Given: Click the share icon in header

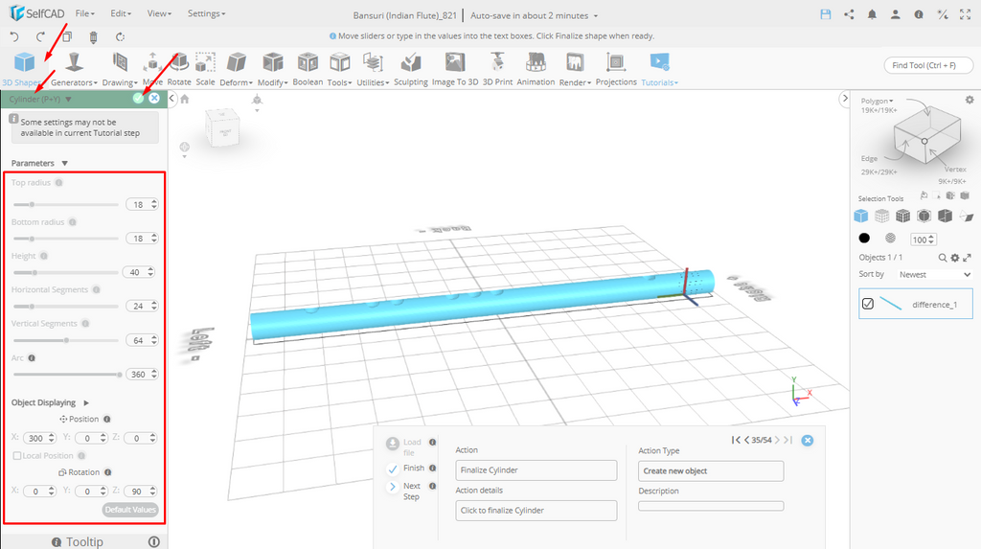Looking at the screenshot, I should [x=849, y=14].
